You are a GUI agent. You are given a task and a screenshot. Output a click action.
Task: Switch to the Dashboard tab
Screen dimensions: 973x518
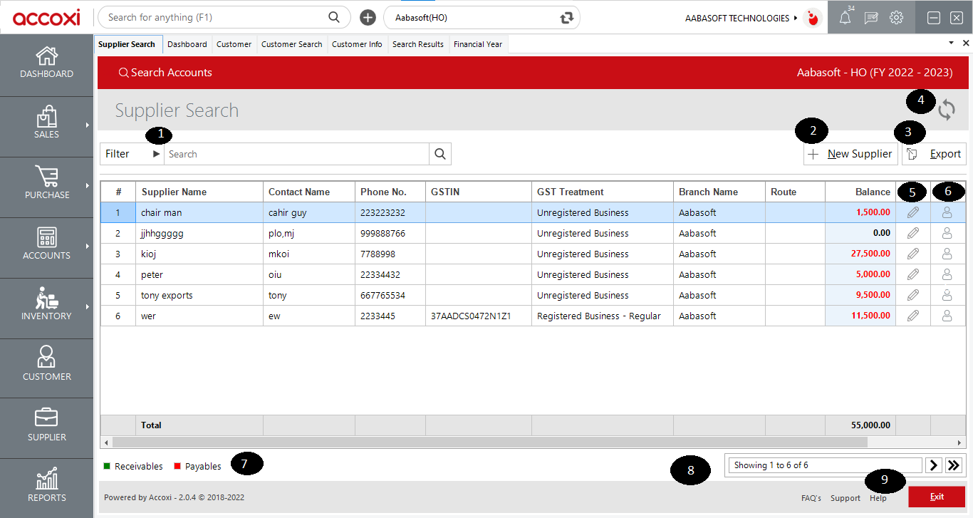187,44
